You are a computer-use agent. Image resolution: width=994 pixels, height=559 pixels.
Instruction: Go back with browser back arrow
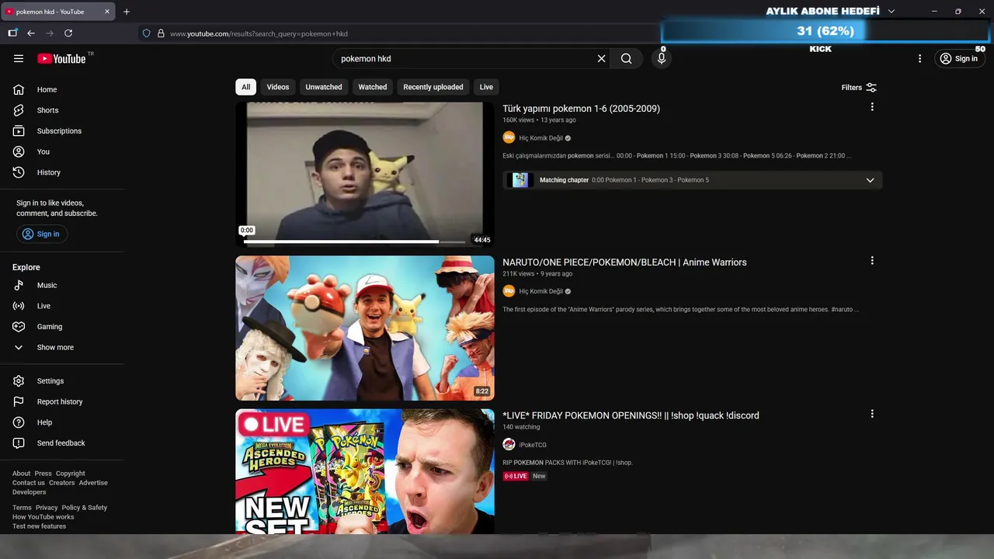31,33
